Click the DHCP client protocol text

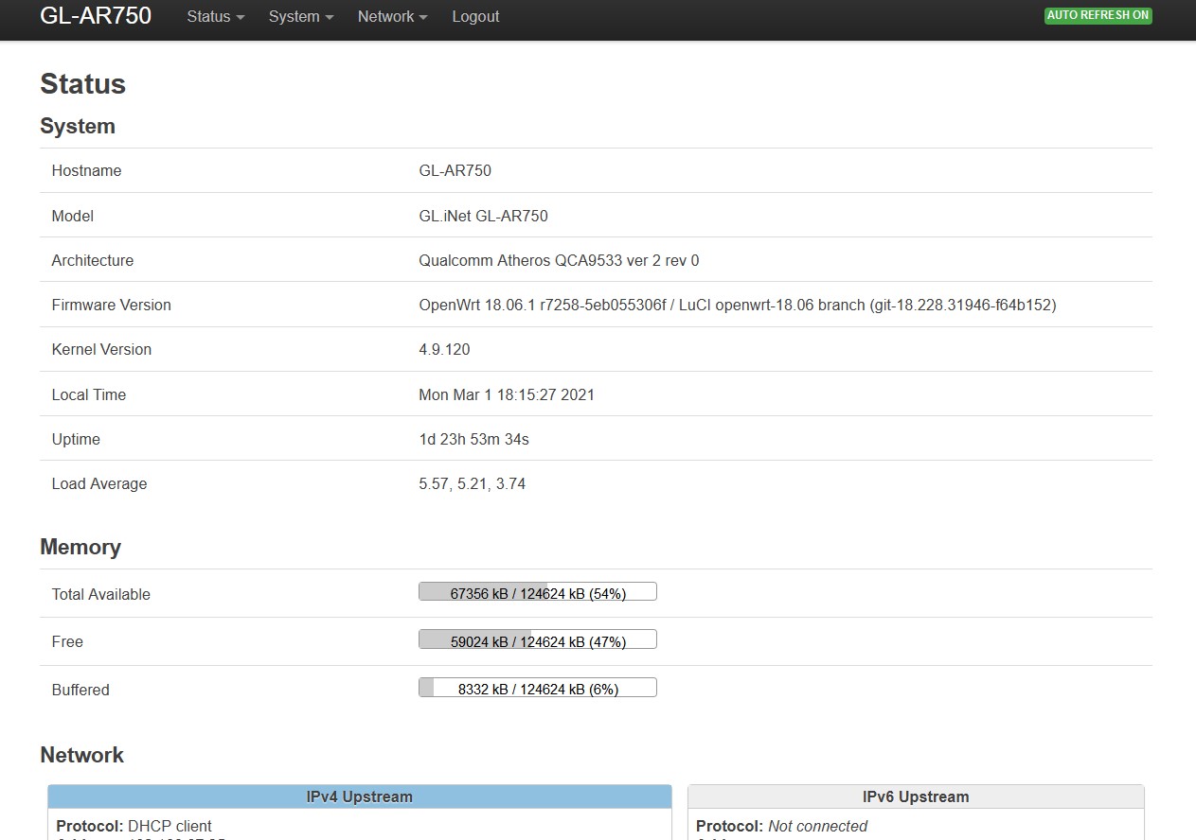pyautogui.click(x=170, y=826)
